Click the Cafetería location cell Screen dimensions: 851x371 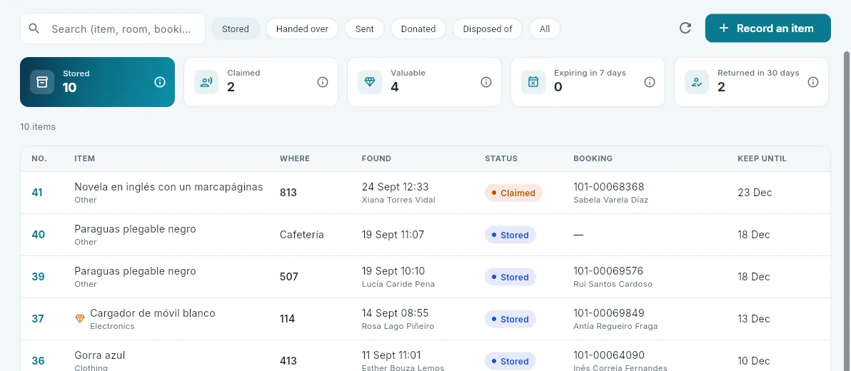pyautogui.click(x=302, y=235)
